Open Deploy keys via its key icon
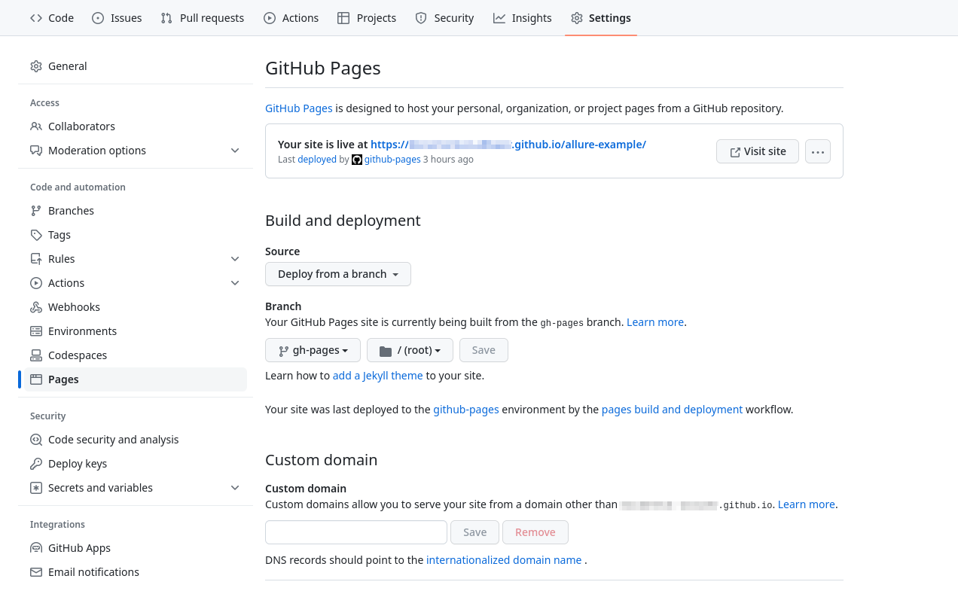 point(35,463)
